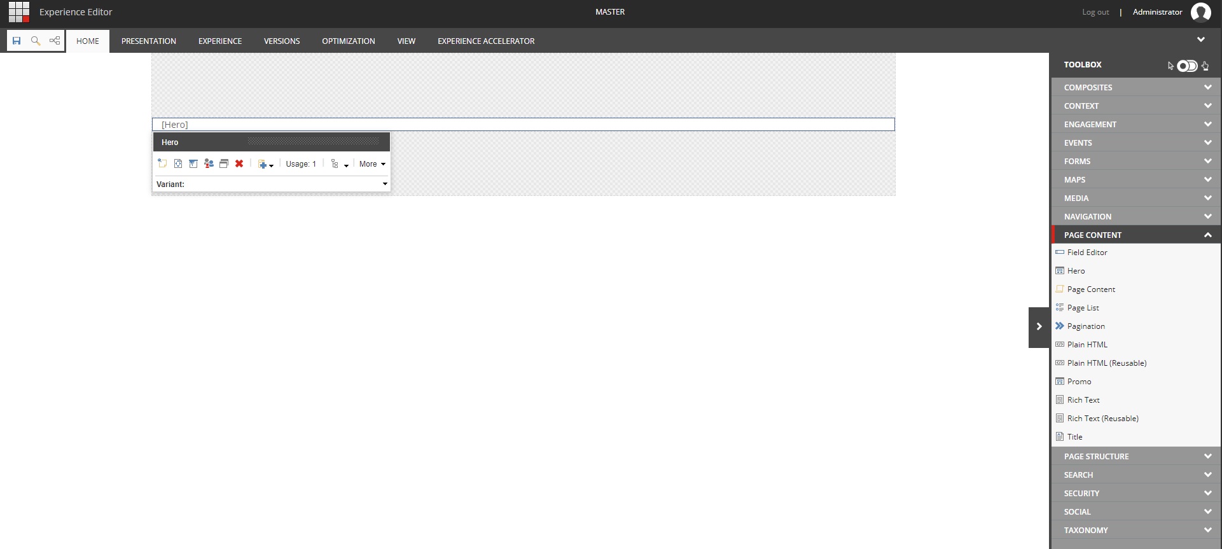Expand the Social toolbox section
The image size is (1222, 549).
pos(1135,511)
